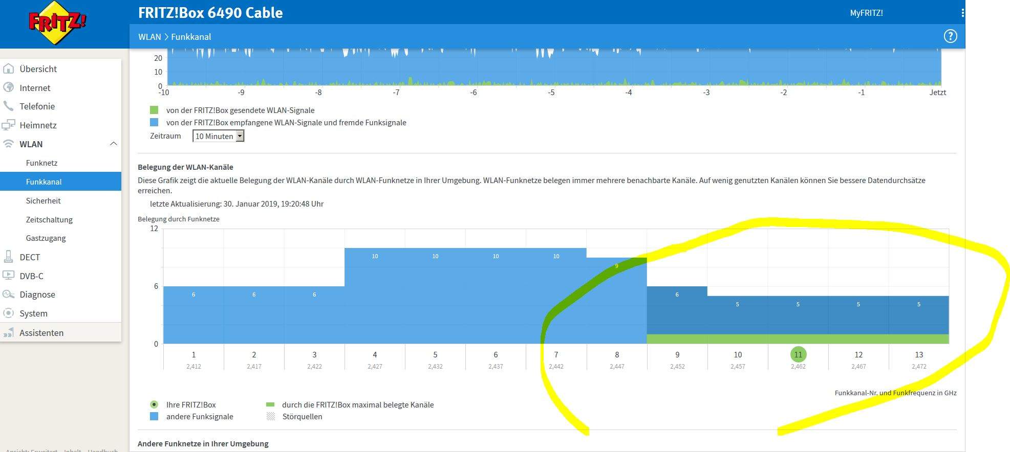Click the FRITZ! logo in the header
This screenshot has height=452, width=1010.
(57, 23)
